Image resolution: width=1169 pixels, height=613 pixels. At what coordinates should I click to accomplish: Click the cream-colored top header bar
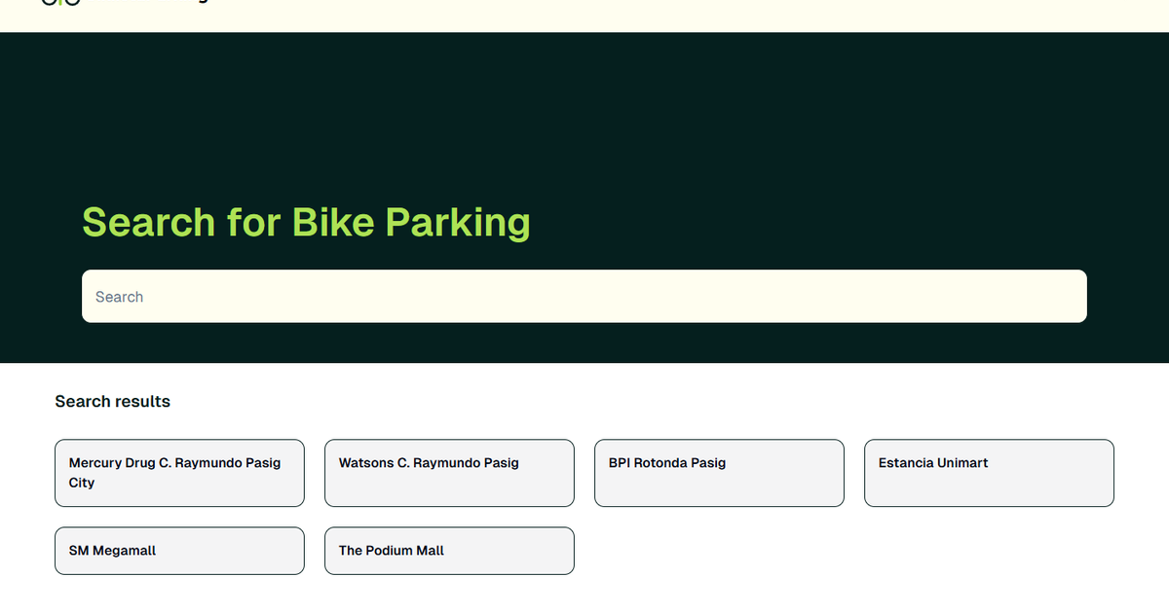pyautogui.click(x=682, y=15)
